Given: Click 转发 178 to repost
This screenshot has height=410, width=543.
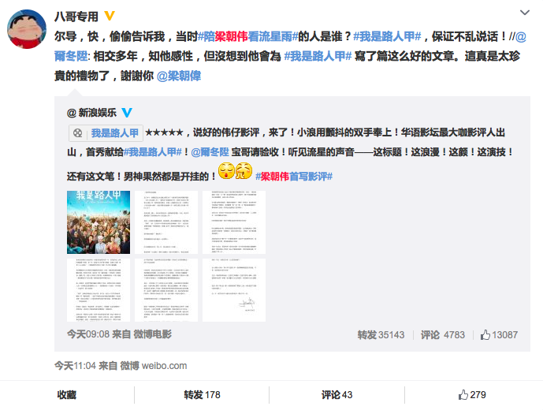Looking at the screenshot, I should 202,395.
